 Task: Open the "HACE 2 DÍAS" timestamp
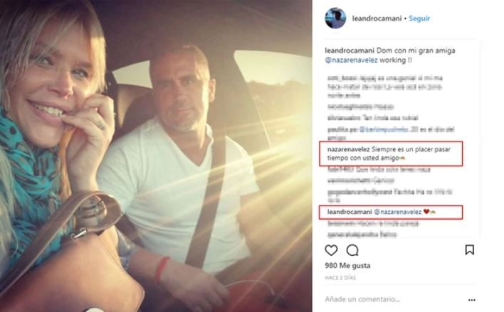pos(340,278)
